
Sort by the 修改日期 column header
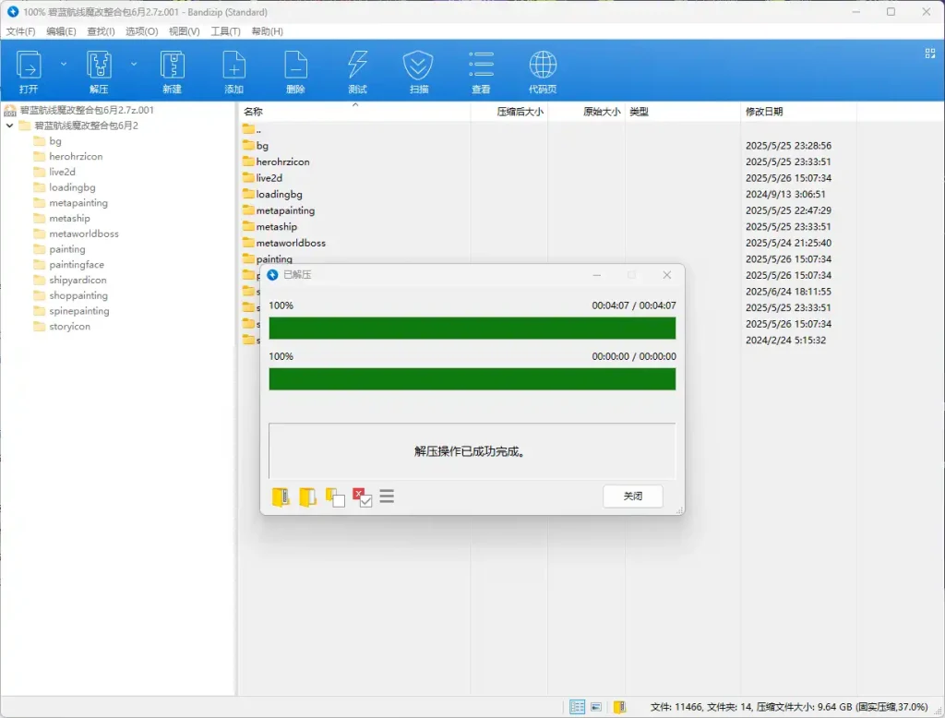pyautogui.click(x=764, y=112)
